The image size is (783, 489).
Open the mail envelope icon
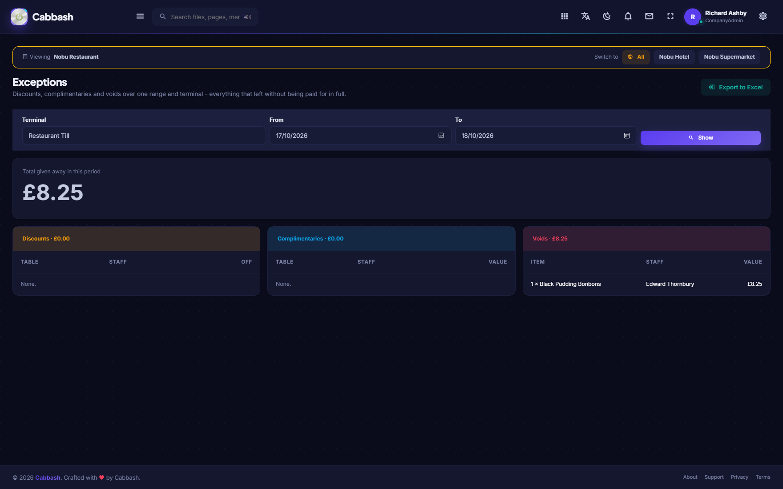point(649,16)
